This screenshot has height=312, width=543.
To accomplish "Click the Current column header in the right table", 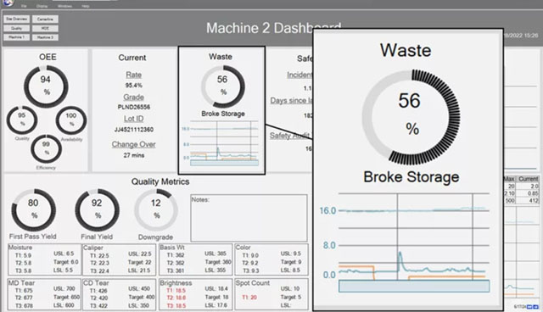I will 528,179.
